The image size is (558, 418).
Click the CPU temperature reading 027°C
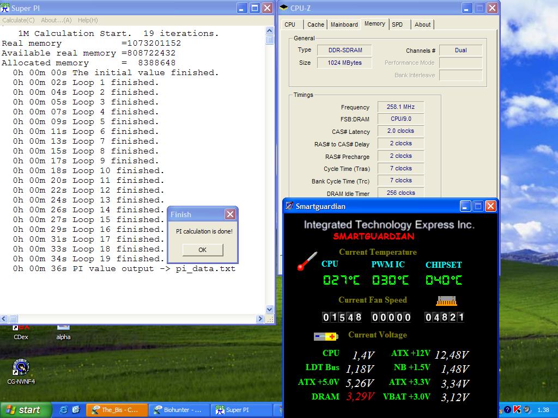(341, 280)
